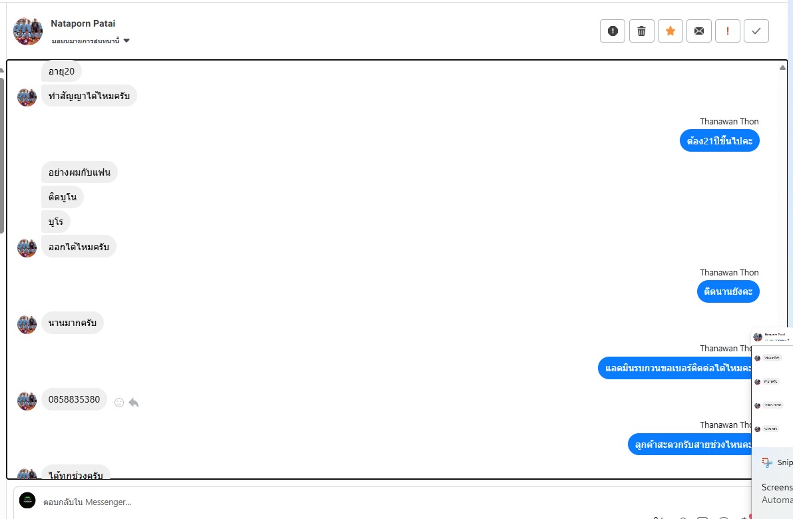793x519 pixels.
Task: Mark conversation unread with the envelope icon
Action: point(698,31)
